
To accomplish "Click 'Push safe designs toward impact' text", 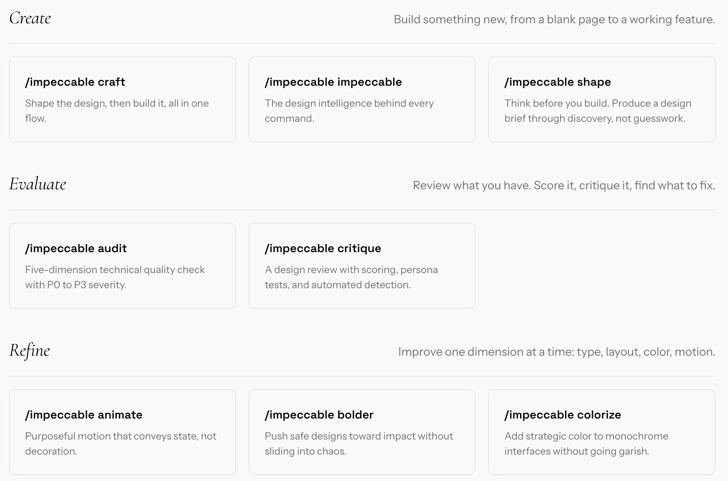I will pos(359,444).
